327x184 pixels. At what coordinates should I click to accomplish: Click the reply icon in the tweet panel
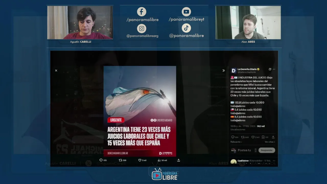pyautogui.click(x=232, y=137)
